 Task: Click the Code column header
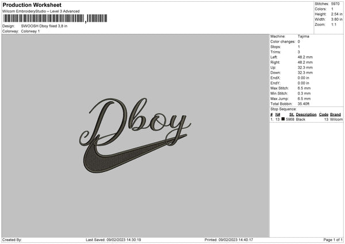tap(324, 115)
